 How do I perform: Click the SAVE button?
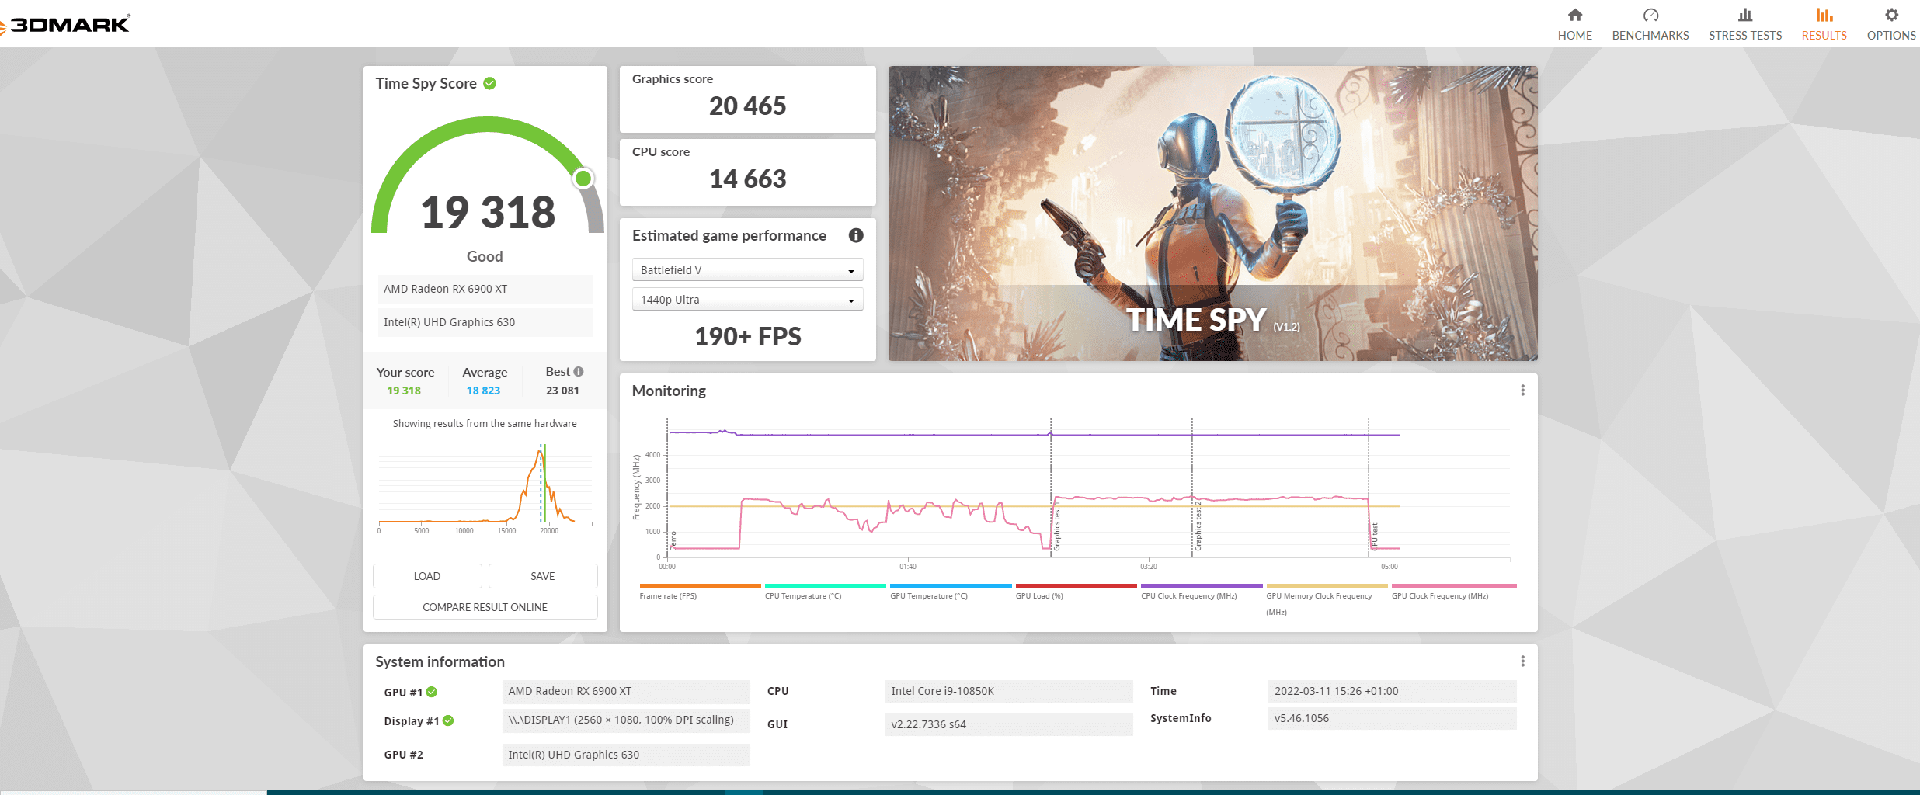point(543,576)
